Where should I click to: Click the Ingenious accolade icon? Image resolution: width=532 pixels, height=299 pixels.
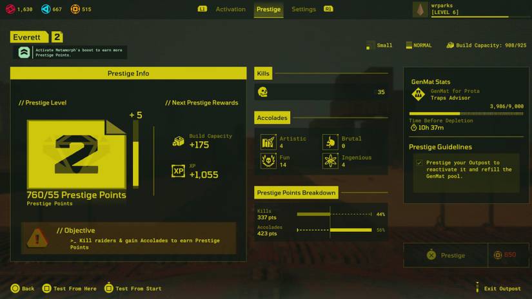coord(330,160)
